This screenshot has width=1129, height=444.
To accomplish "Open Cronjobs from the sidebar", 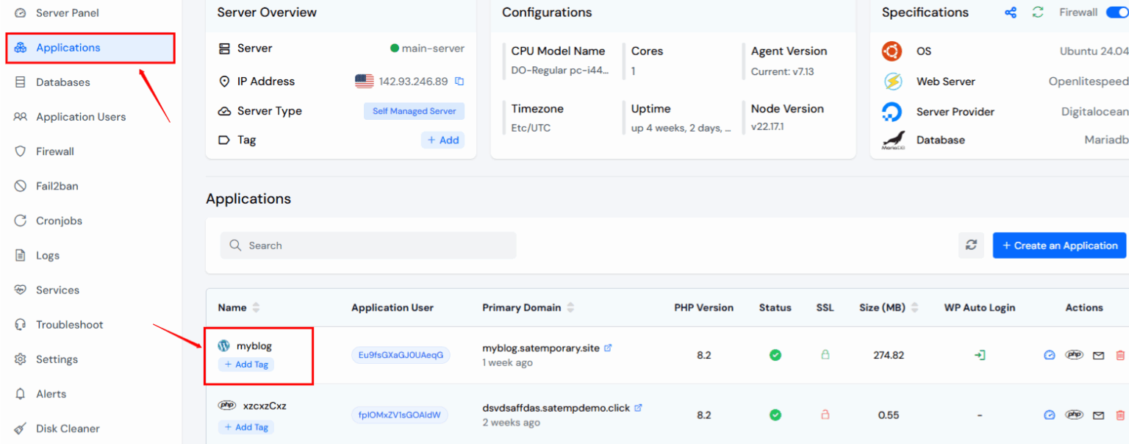I will pos(59,221).
